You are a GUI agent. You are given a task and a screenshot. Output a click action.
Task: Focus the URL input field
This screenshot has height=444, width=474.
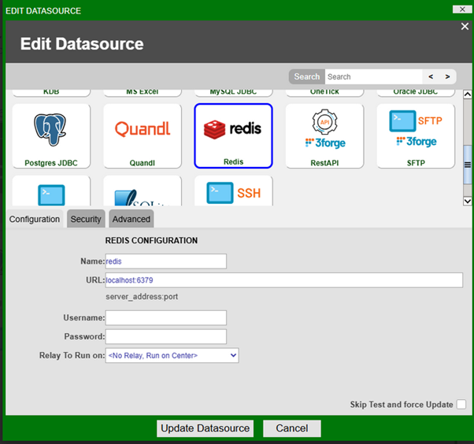[x=283, y=280]
